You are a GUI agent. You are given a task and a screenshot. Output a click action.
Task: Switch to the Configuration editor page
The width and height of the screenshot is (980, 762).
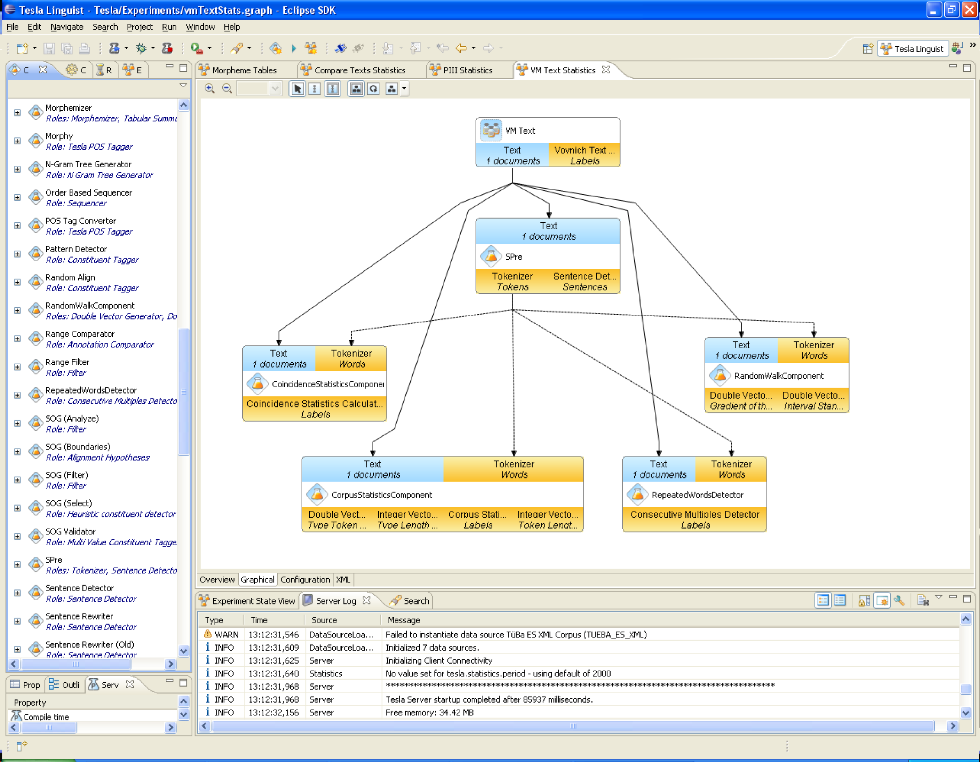coord(305,580)
